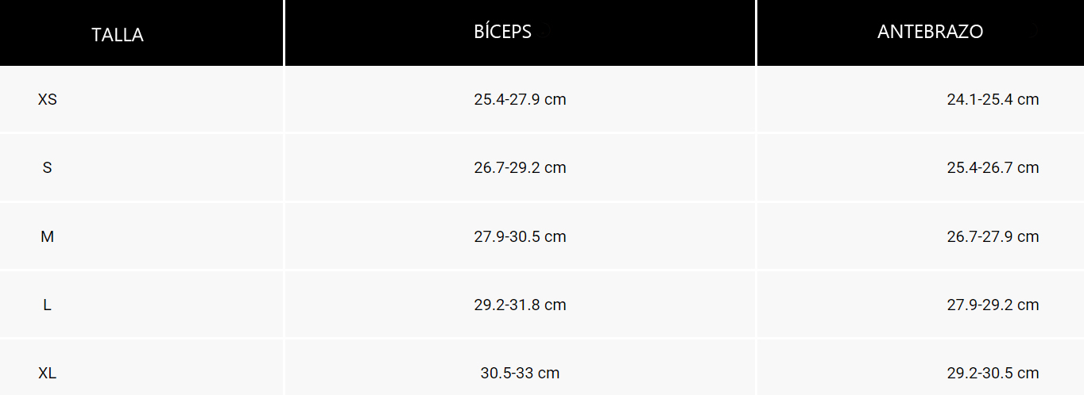Image resolution: width=1084 pixels, height=395 pixels.
Task: Pick the M size row label
Action: [x=48, y=236]
